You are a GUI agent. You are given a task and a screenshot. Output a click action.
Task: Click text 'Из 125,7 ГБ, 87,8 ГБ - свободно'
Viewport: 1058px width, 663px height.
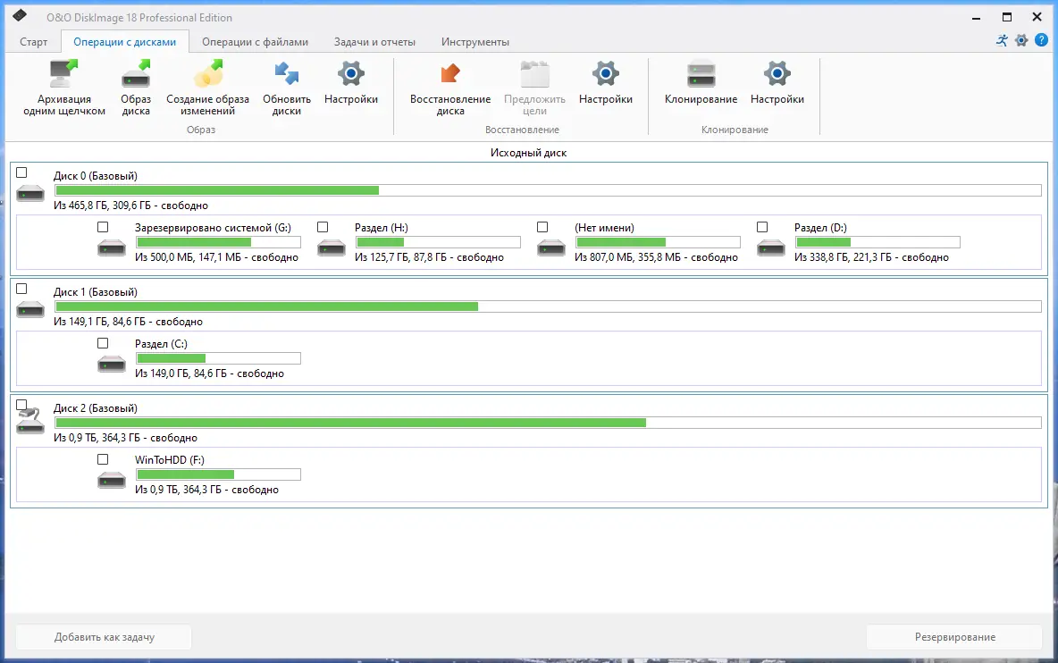429,257
